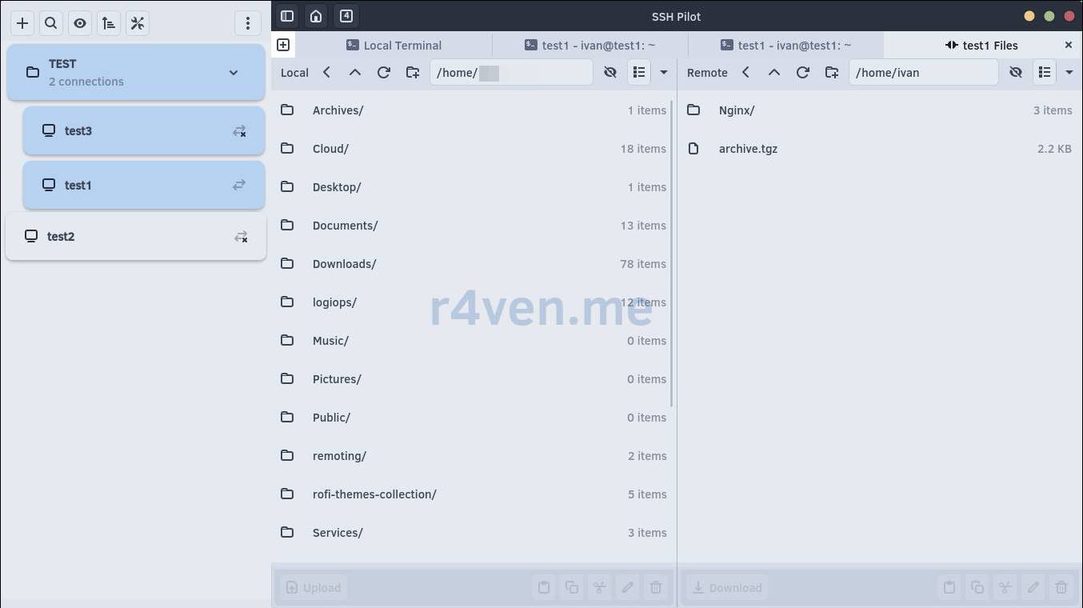The image size is (1083, 608).
Task: Open the Downloads folder in Local pane
Action: [x=344, y=264]
